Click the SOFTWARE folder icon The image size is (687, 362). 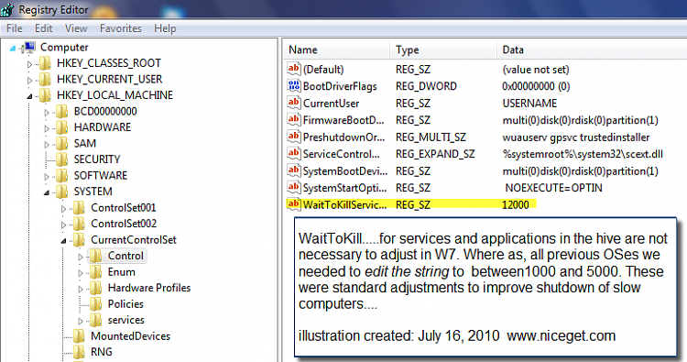click(x=61, y=176)
